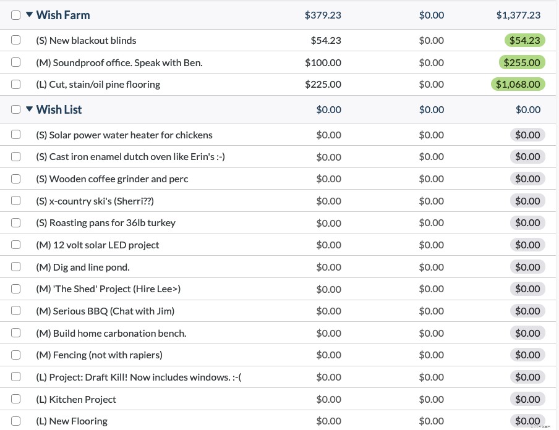Image resolution: width=559 pixels, height=430 pixels.
Task: Check the x-country ski's (Sherri??) checkbox
Action: (15, 200)
